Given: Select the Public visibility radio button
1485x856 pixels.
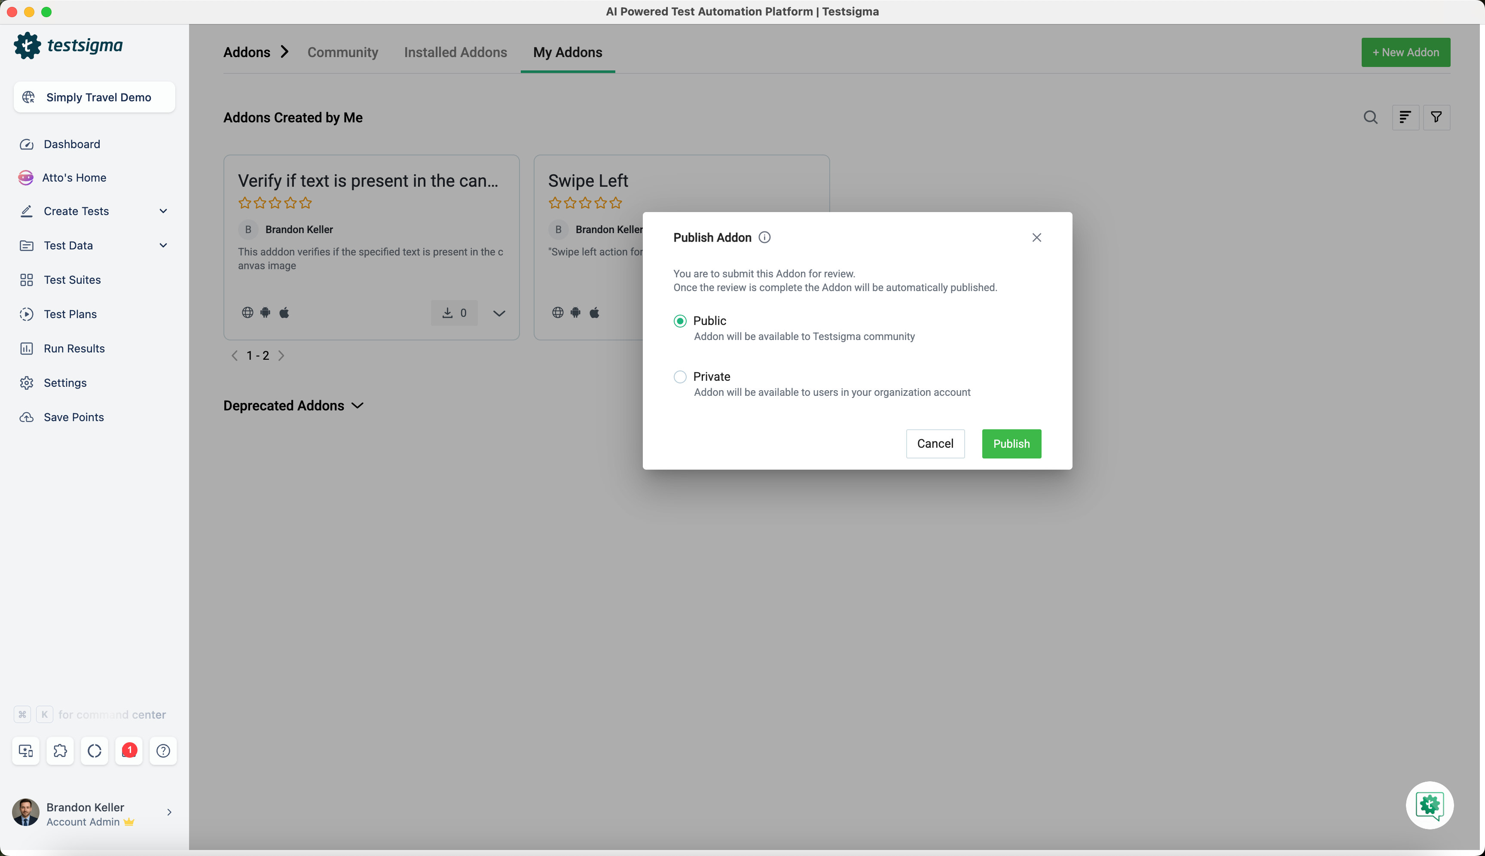Looking at the screenshot, I should point(679,320).
